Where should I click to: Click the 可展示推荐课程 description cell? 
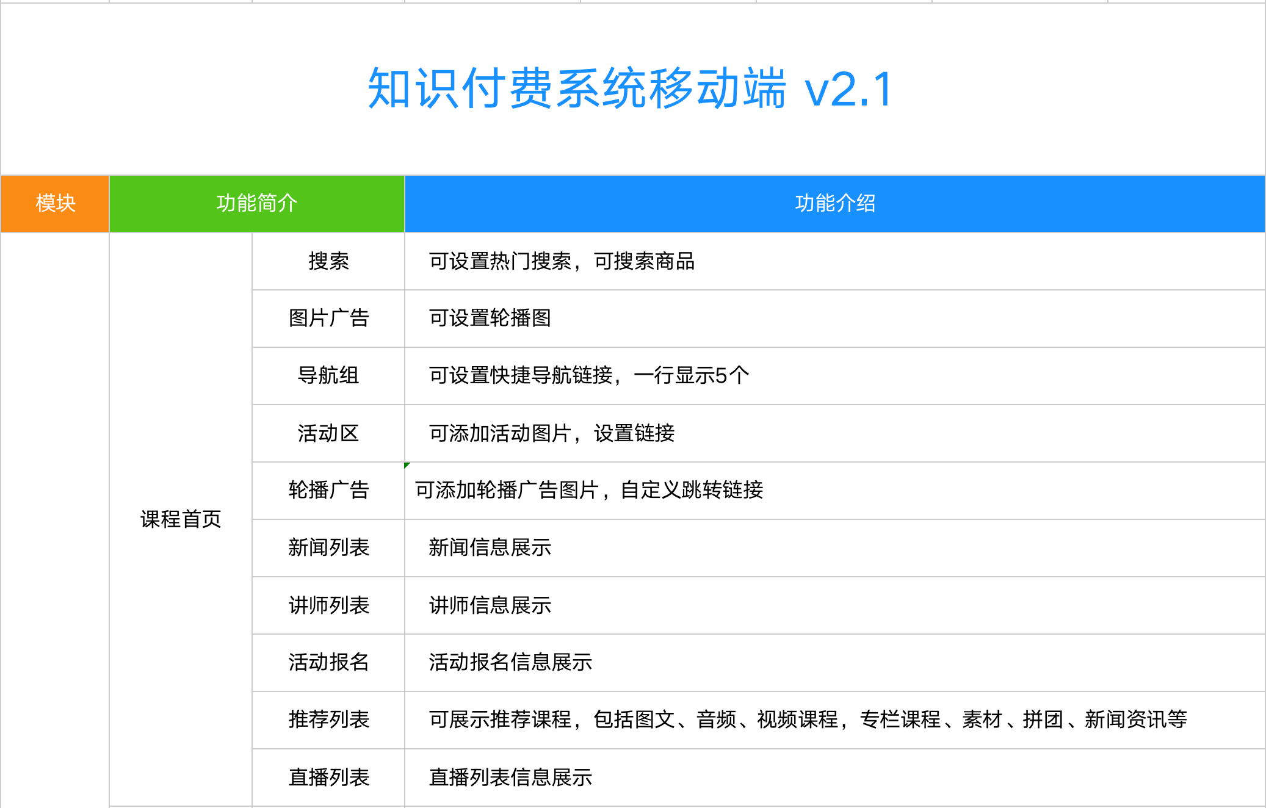tap(807, 720)
